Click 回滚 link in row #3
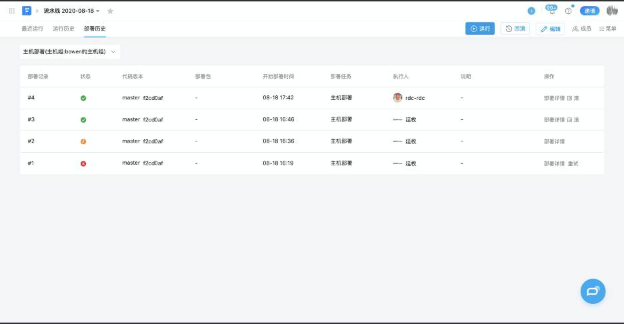The image size is (624, 324). coord(573,120)
